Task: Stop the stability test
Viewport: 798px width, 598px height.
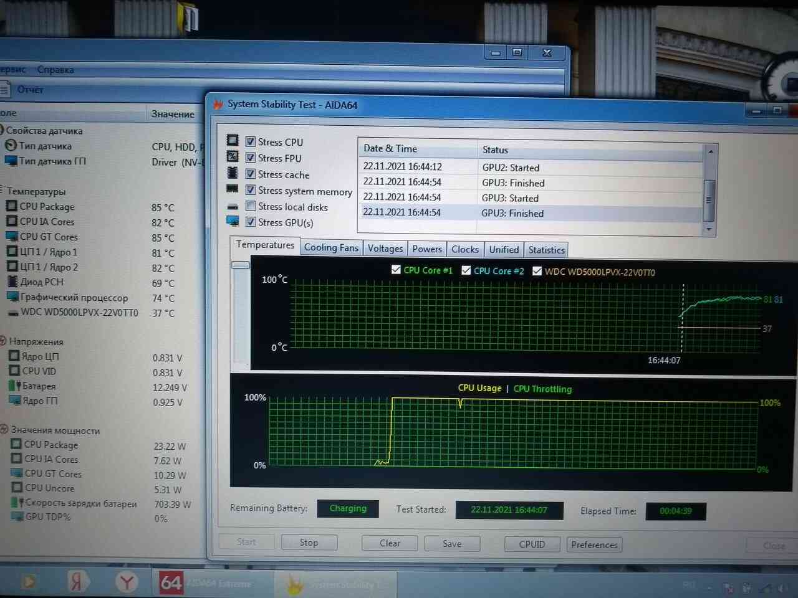Action: click(309, 543)
